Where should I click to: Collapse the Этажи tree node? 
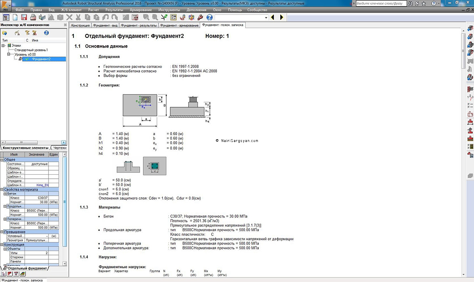point(3,46)
